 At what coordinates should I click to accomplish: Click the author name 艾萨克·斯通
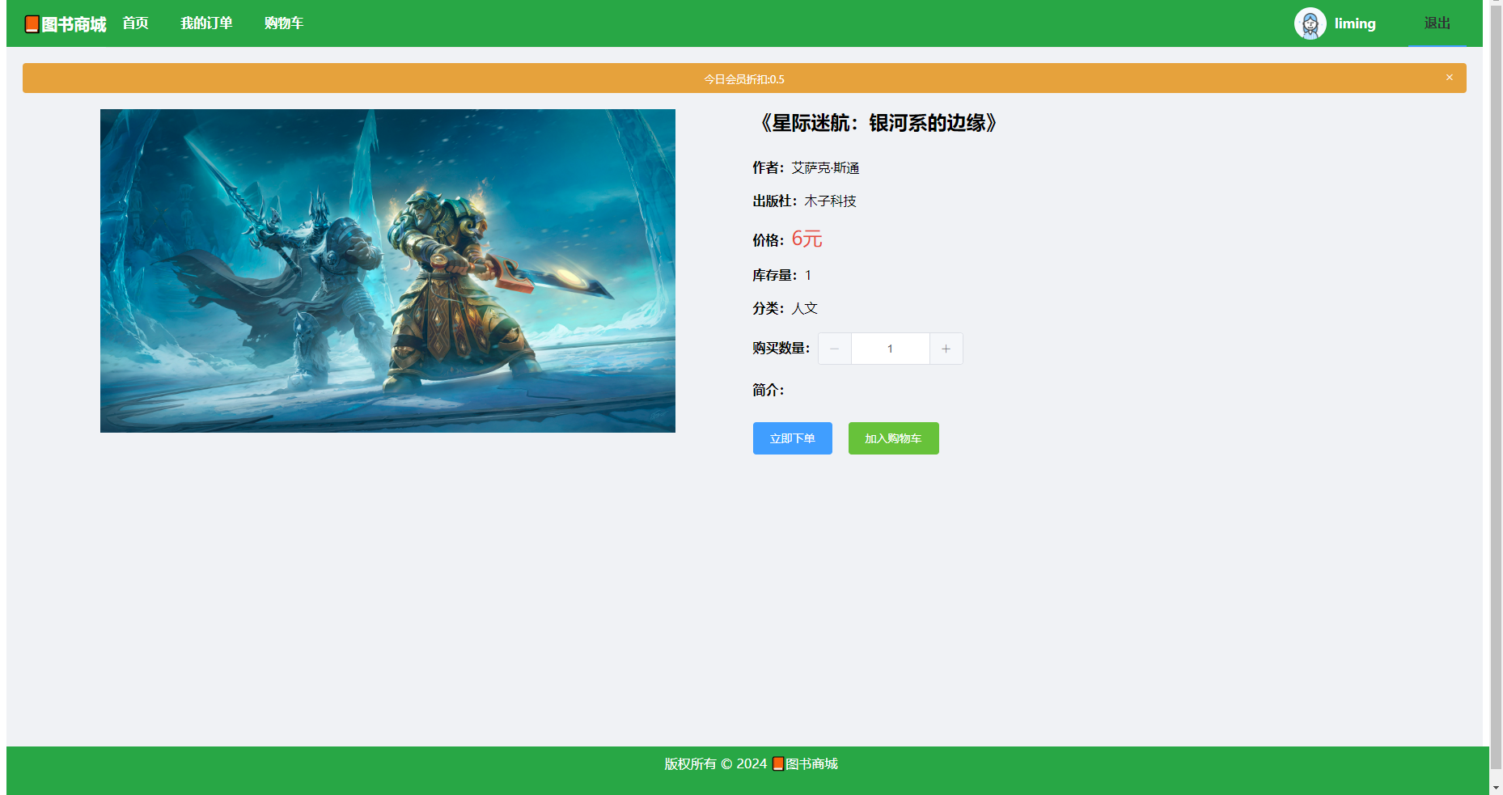pos(825,167)
